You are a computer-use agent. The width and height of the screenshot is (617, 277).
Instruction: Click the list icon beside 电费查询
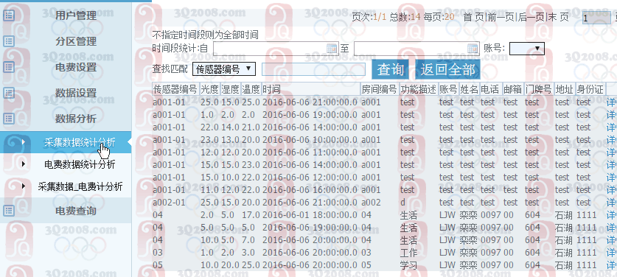(9, 211)
